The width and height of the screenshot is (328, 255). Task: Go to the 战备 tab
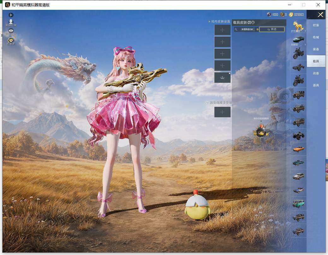click(x=316, y=73)
